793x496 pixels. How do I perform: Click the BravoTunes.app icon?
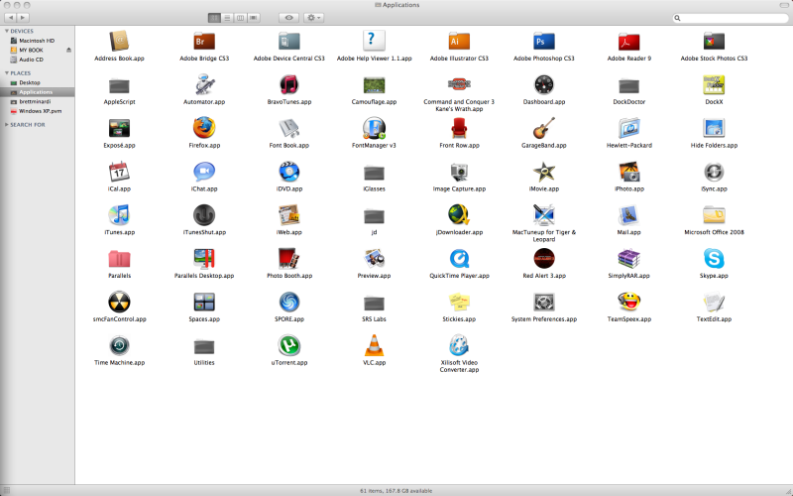[x=289, y=84]
